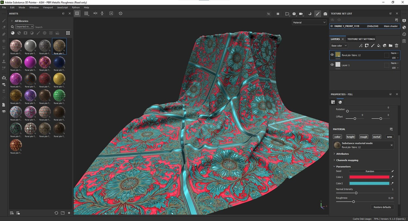408x221 pixels.
Task: Hide the floral pbr fabric 12 layer
Action: [x=332, y=55]
